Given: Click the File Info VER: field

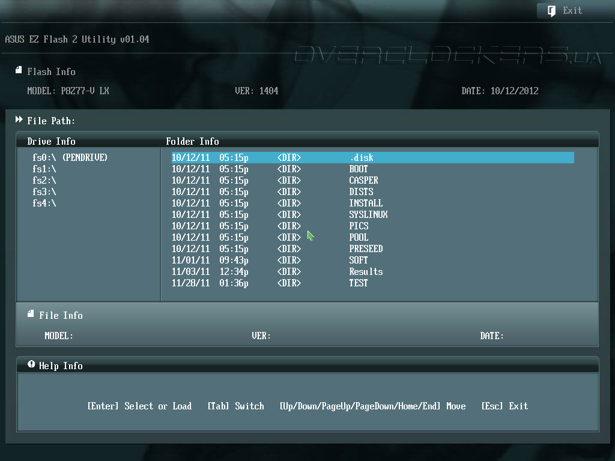Looking at the screenshot, I should tap(261, 336).
